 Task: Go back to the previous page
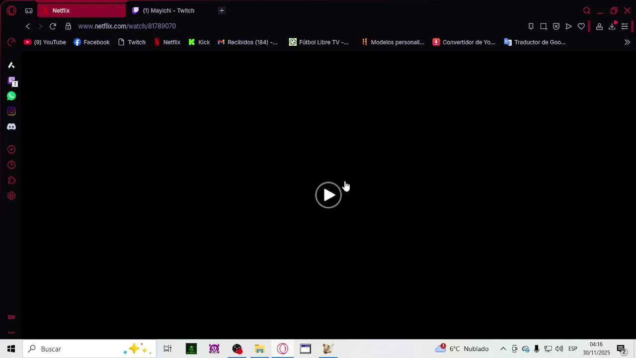click(x=28, y=26)
